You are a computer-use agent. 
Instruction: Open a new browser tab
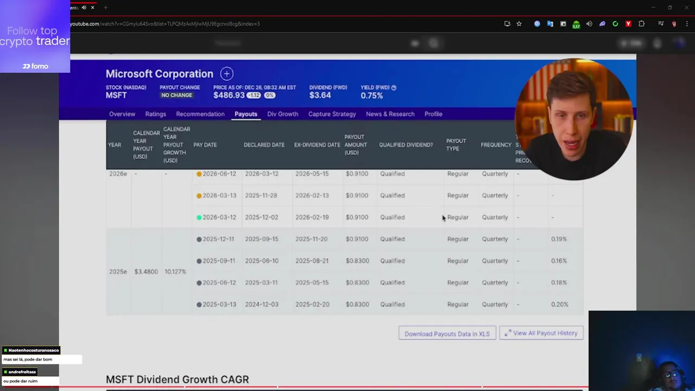pos(105,8)
